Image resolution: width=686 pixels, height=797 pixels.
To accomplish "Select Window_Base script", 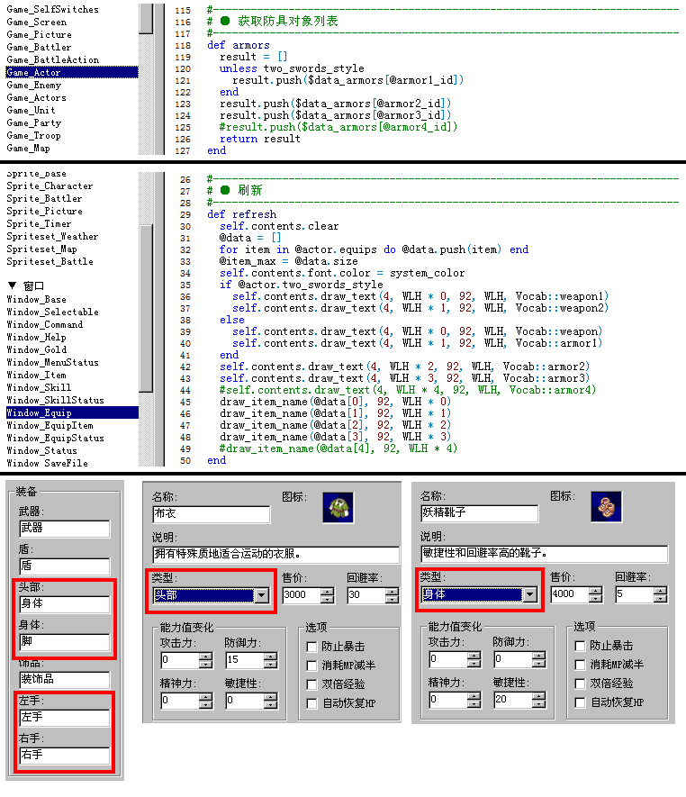I will [37, 299].
